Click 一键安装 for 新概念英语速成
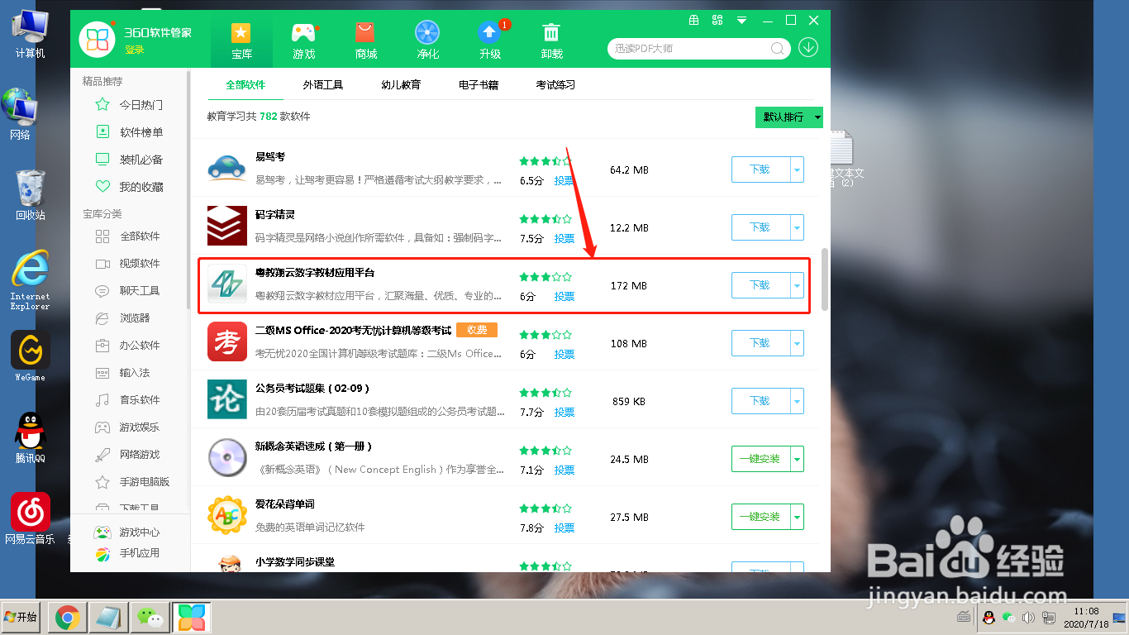The image size is (1129, 635). [x=760, y=459]
